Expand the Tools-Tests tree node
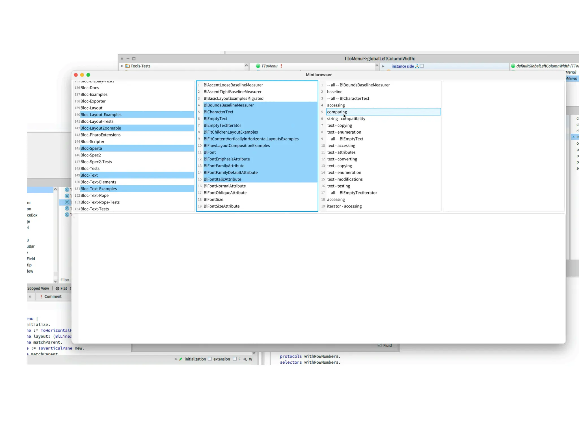Screen dimensions: 579x434 tap(122, 66)
